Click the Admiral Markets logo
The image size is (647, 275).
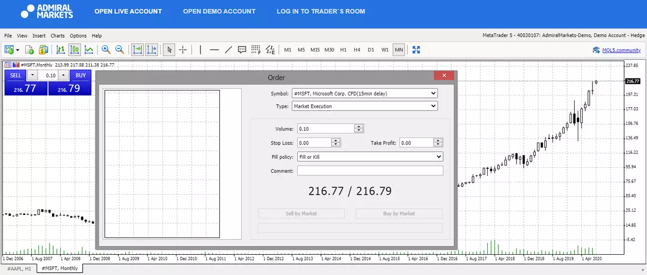pyautogui.click(x=47, y=11)
